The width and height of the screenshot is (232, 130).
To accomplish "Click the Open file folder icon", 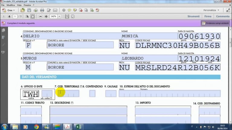I will pos(23,10).
